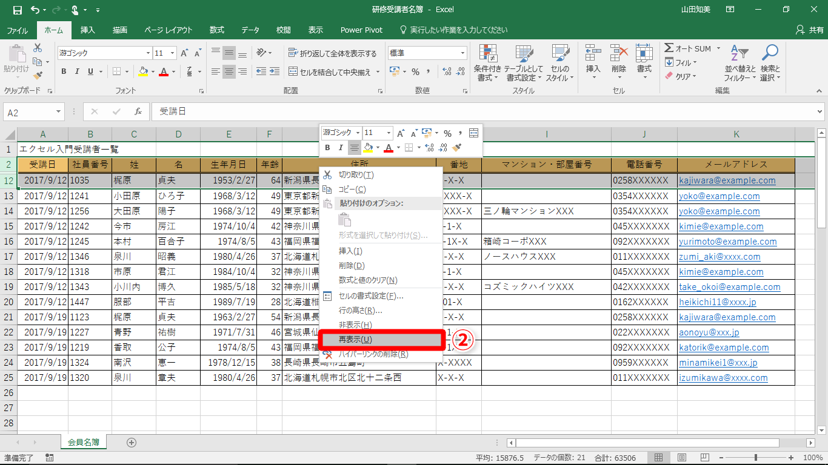Open the minamikei1@xxx.jp email link

pyautogui.click(x=718, y=363)
